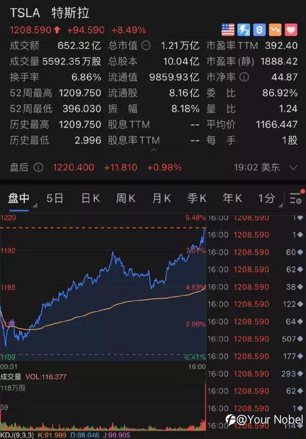Tap the KDJ(9,3,3) indicator label
Viewport: 306px width, 439px height.
[x=17, y=435]
